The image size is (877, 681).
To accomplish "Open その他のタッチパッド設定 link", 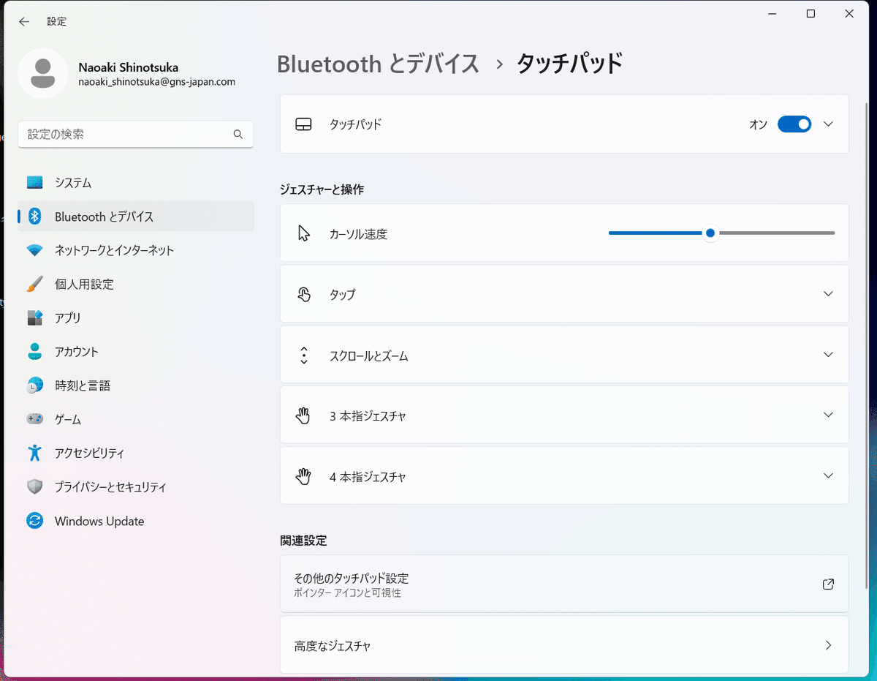I will pos(564,584).
